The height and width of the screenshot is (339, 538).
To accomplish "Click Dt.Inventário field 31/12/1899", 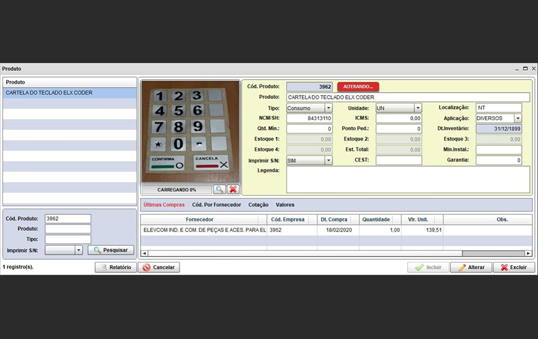I will point(499,129).
